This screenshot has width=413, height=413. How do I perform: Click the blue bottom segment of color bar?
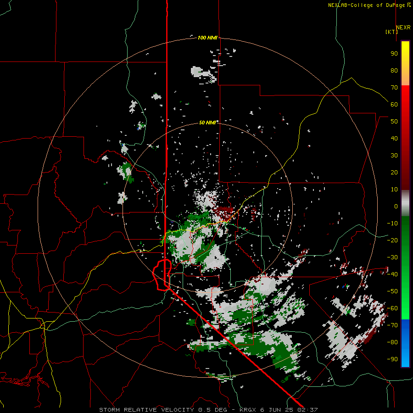coord(405,343)
